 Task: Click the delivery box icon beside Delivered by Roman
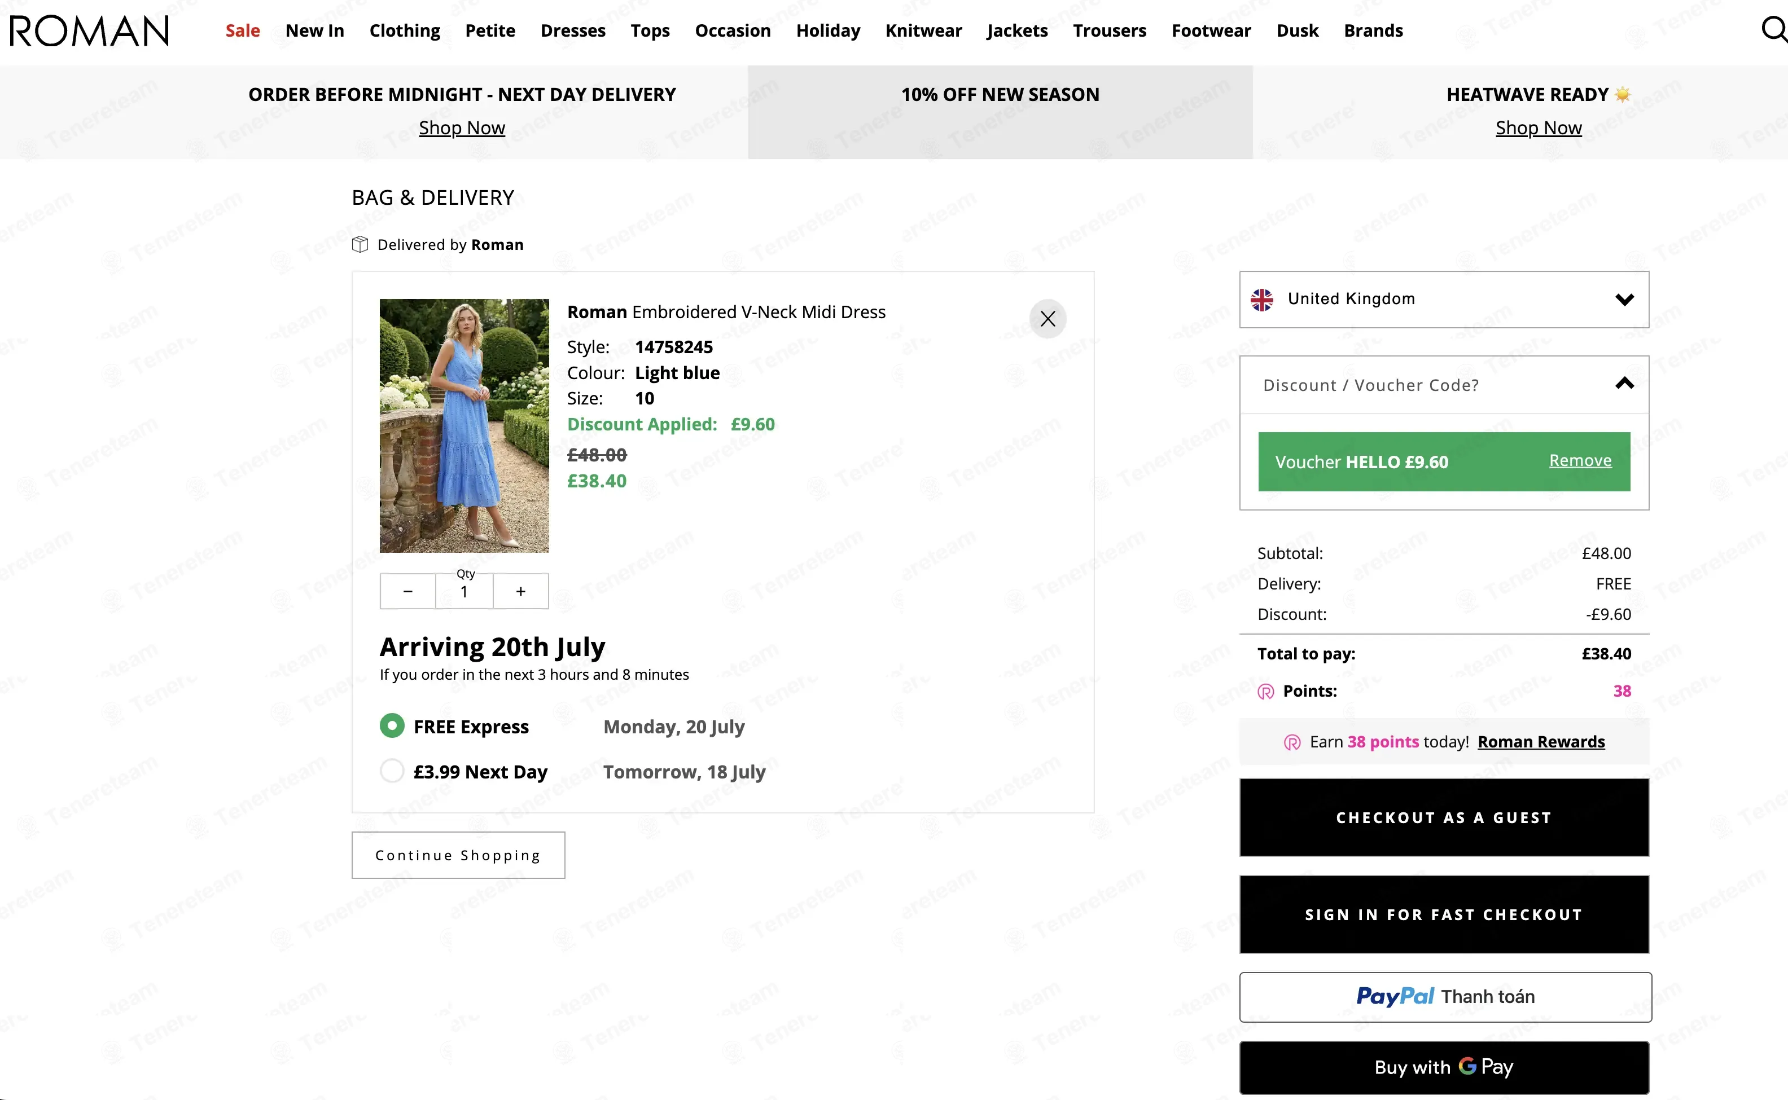tap(360, 244)
